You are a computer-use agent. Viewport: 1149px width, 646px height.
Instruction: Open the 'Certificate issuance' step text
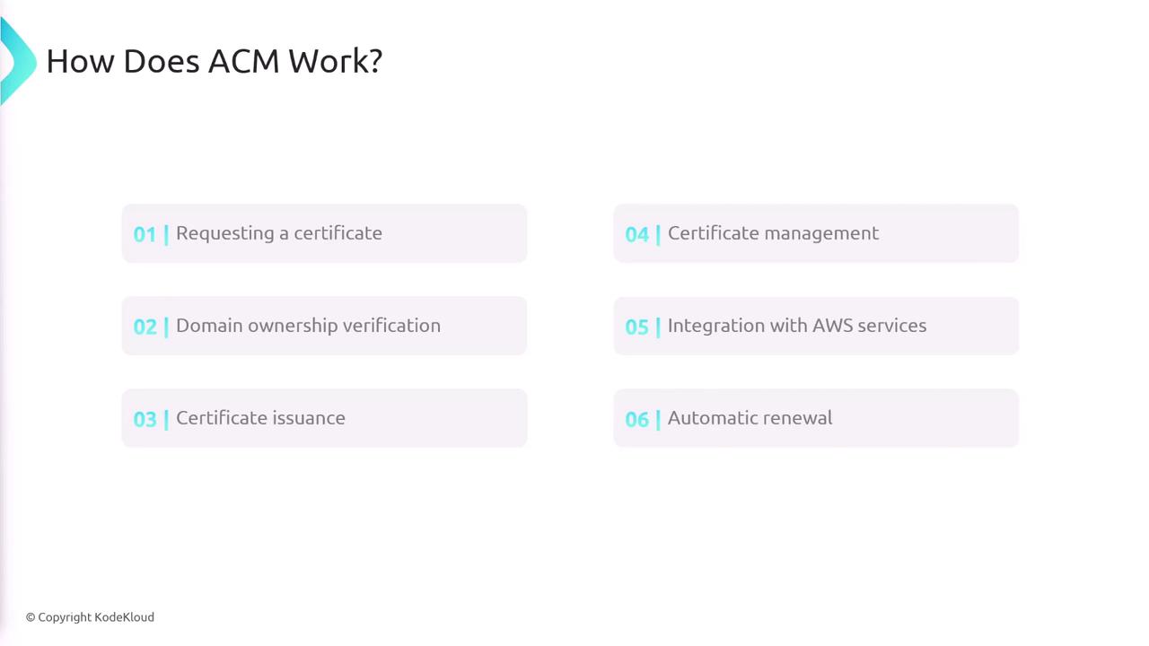[x=260, y=418]
